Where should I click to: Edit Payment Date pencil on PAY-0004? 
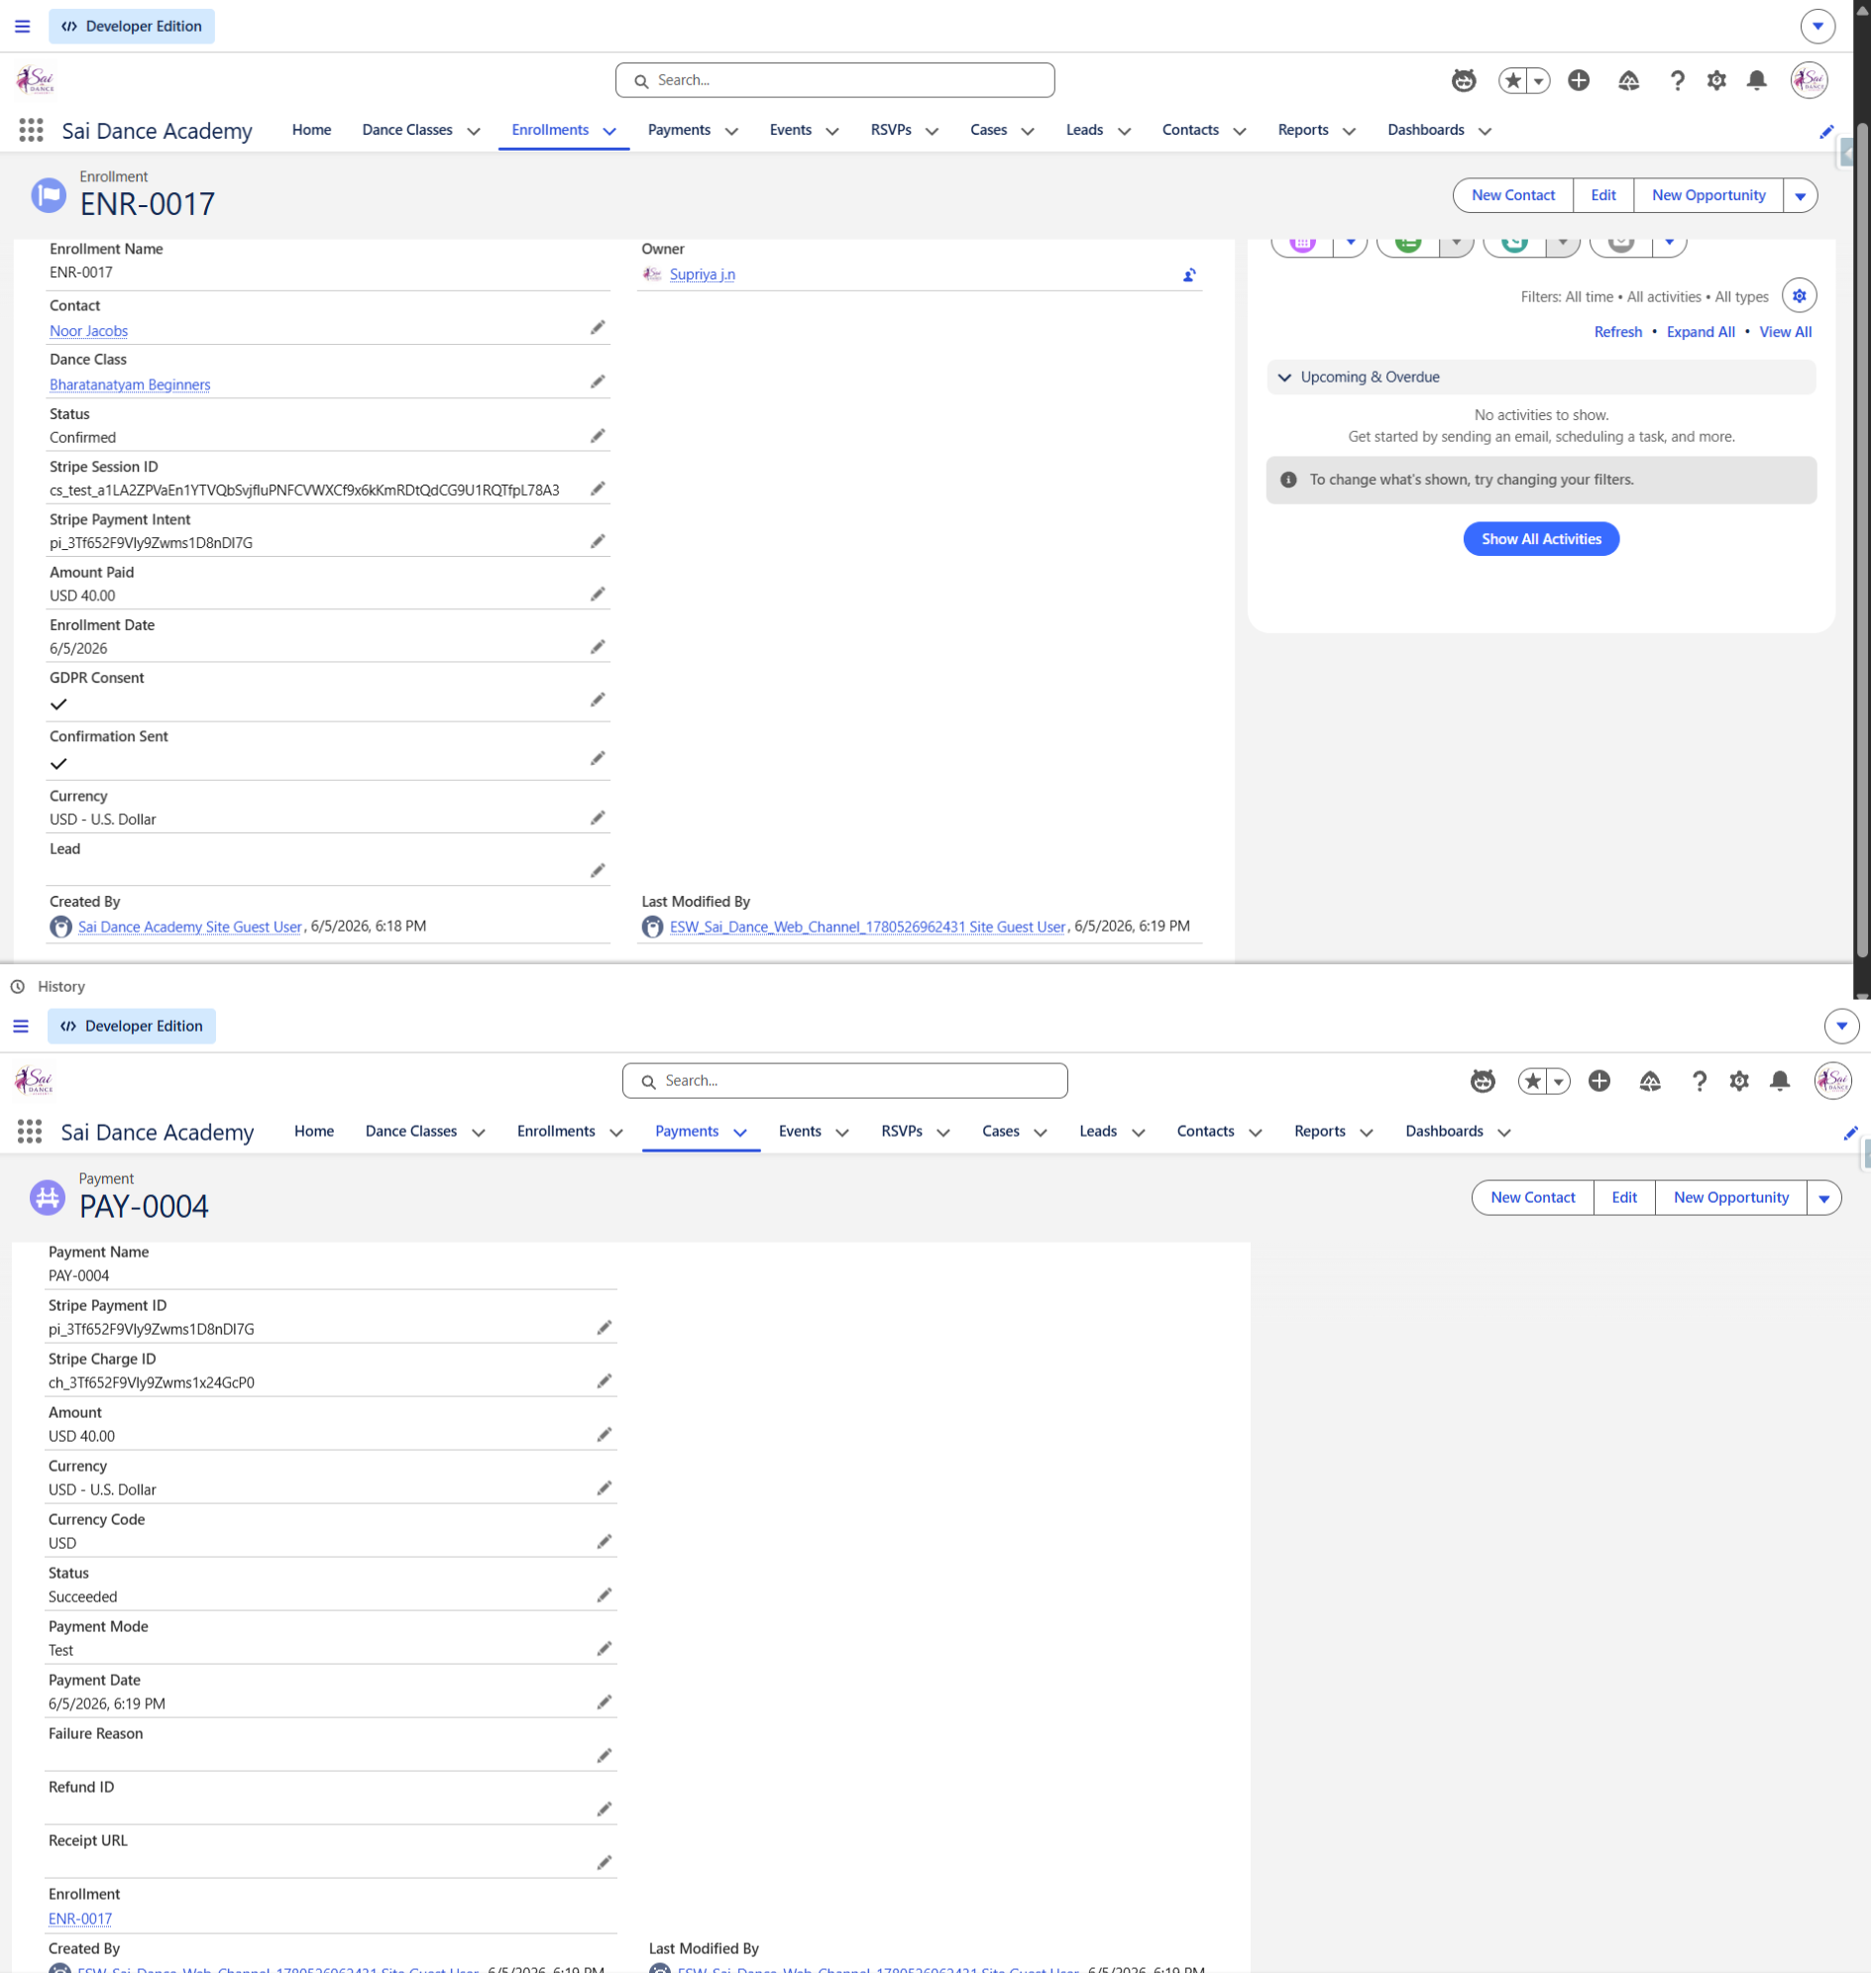[605, 1701]
